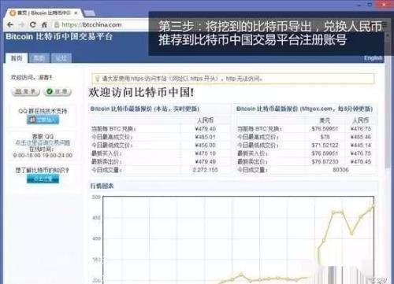
Task: Open the 论坛 site tab
Action: pyautogui.click(x=61, y=58)
